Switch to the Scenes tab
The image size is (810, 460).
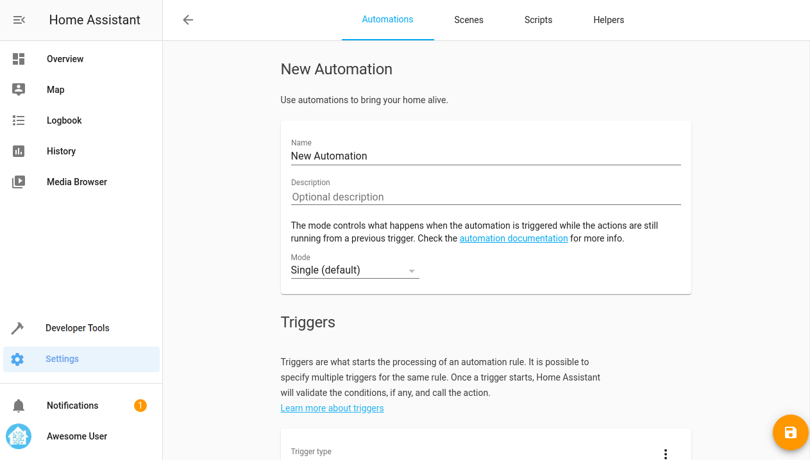(469, 20)
